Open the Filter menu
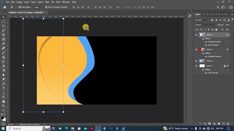234x131 pixels. (47, 2)
